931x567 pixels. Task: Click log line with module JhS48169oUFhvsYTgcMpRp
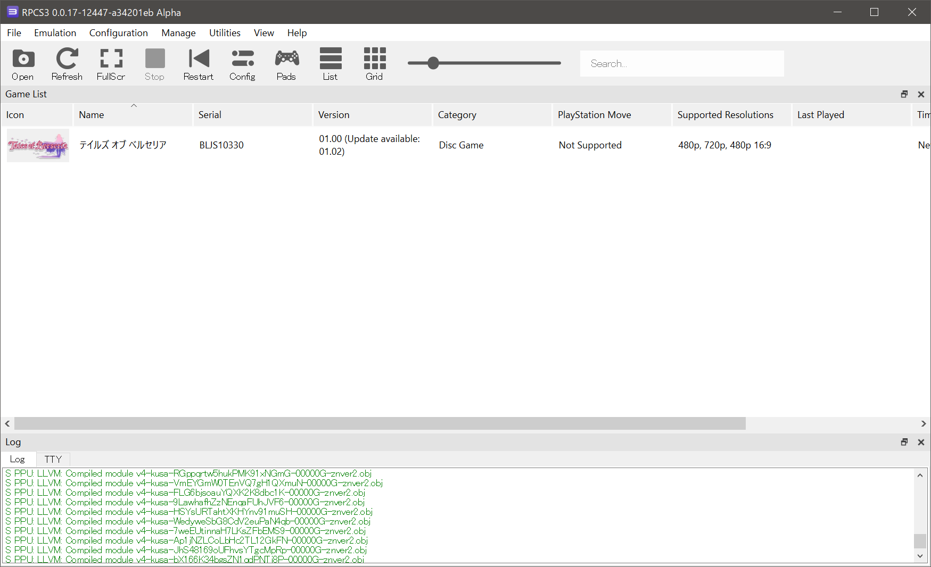pos(186,550)
